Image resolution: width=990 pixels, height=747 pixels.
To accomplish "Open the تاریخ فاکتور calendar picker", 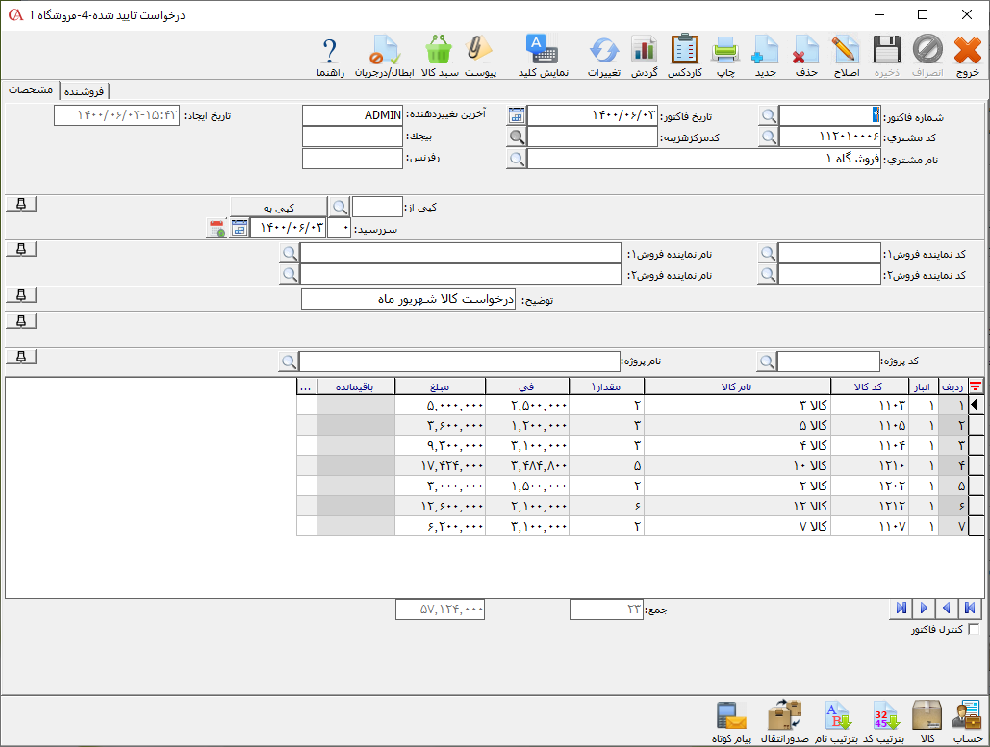I will click(518, 115).
